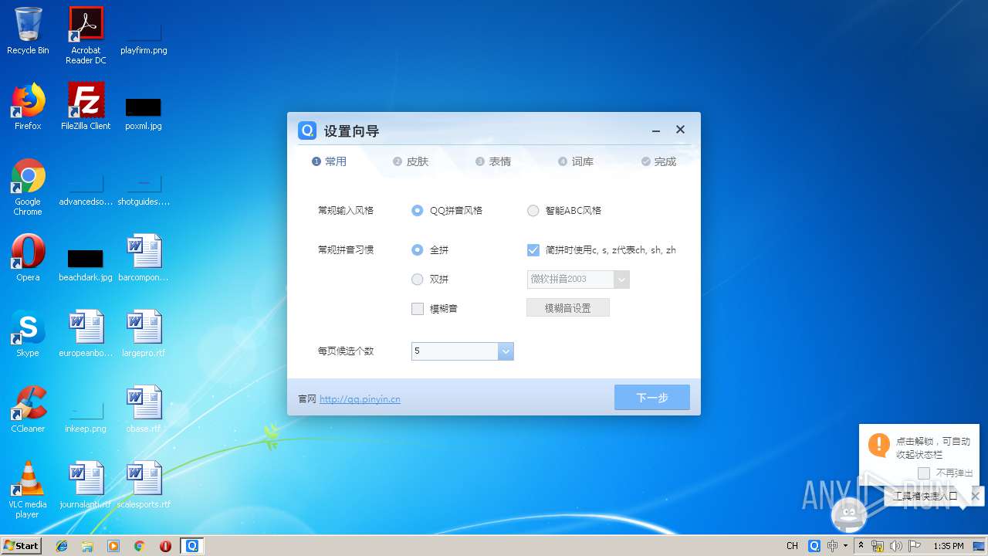Click the 中 Chinese mode tray icon
The width and height of the screenshot is (988, 556).
point(832,545)
